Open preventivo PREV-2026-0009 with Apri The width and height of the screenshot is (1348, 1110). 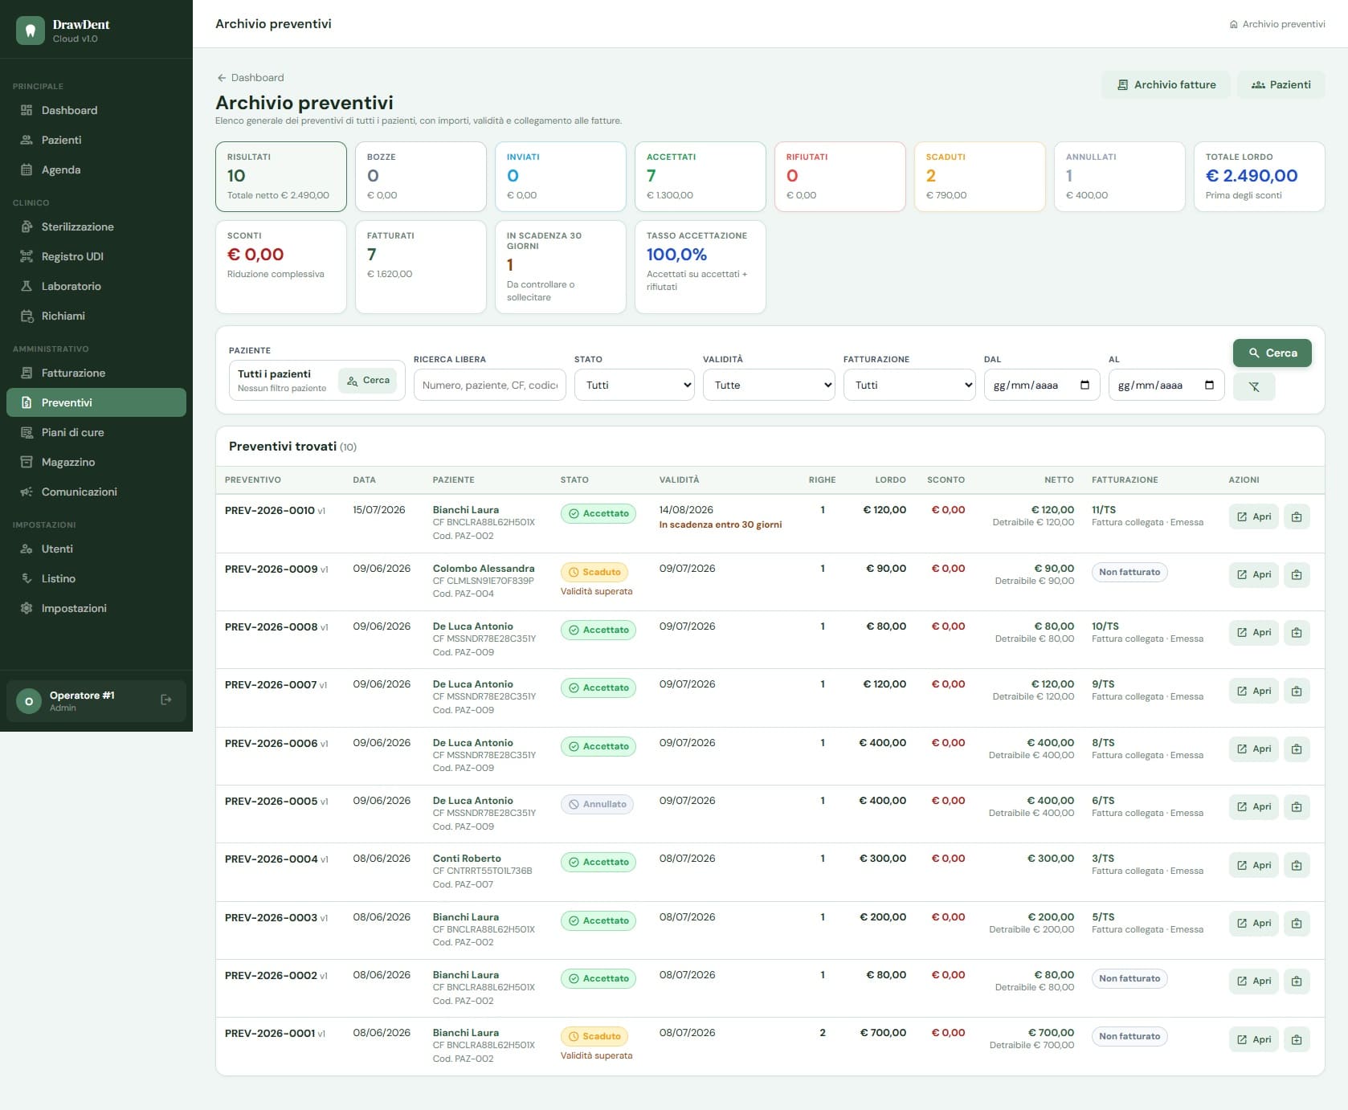coord(1254,574)
